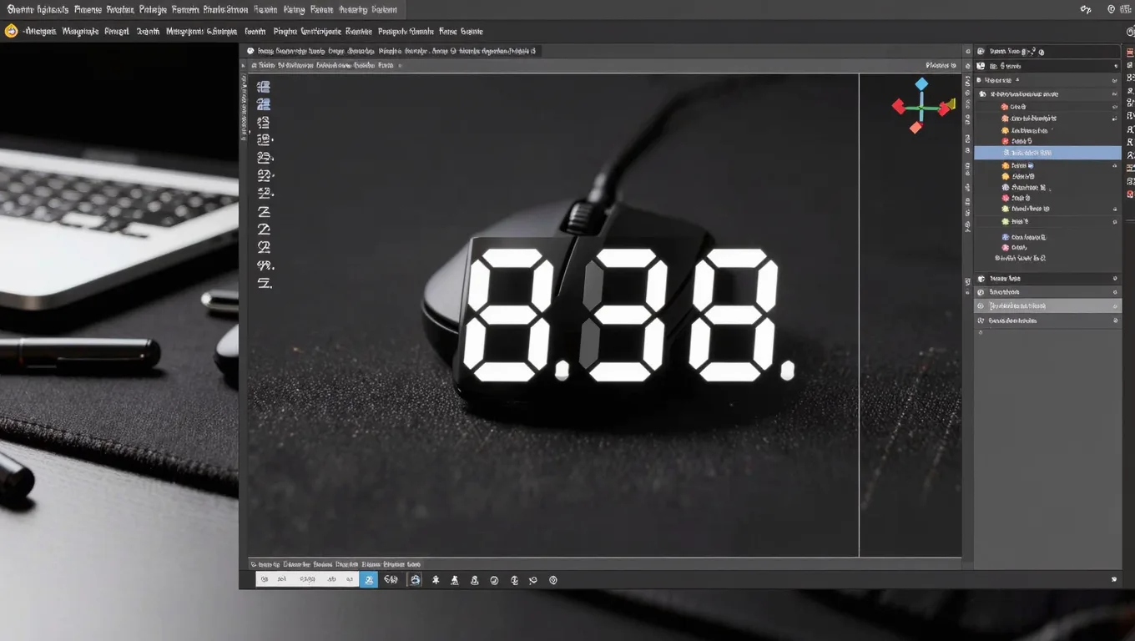Click the last icon in the bottom viewport toolbar
Image resolution: width=1135 pixels, height=641 pixels.
point(552,579)
